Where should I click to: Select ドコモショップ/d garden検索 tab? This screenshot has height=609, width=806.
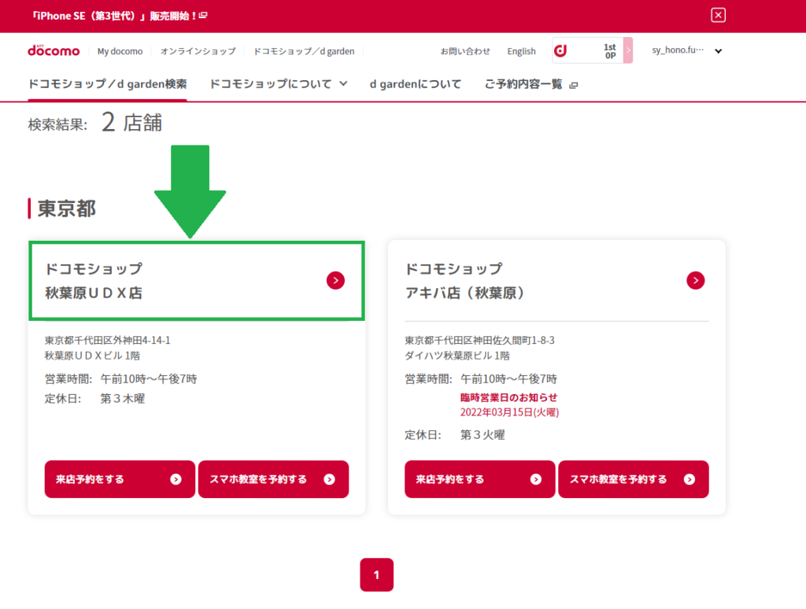pyautogui.click(x=107, y=83)
